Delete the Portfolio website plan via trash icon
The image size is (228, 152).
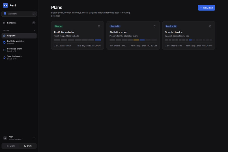pos(99,26)
